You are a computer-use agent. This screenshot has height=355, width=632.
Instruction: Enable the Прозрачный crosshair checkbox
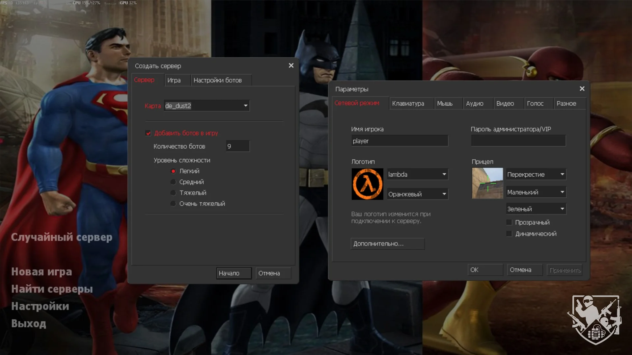(x=509, y=222)
